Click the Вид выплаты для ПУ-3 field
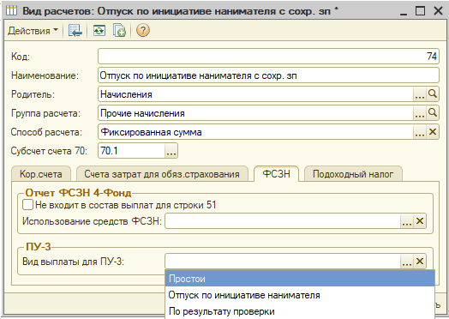Viewport: 449px width, 319px height. tap(283, 261)
